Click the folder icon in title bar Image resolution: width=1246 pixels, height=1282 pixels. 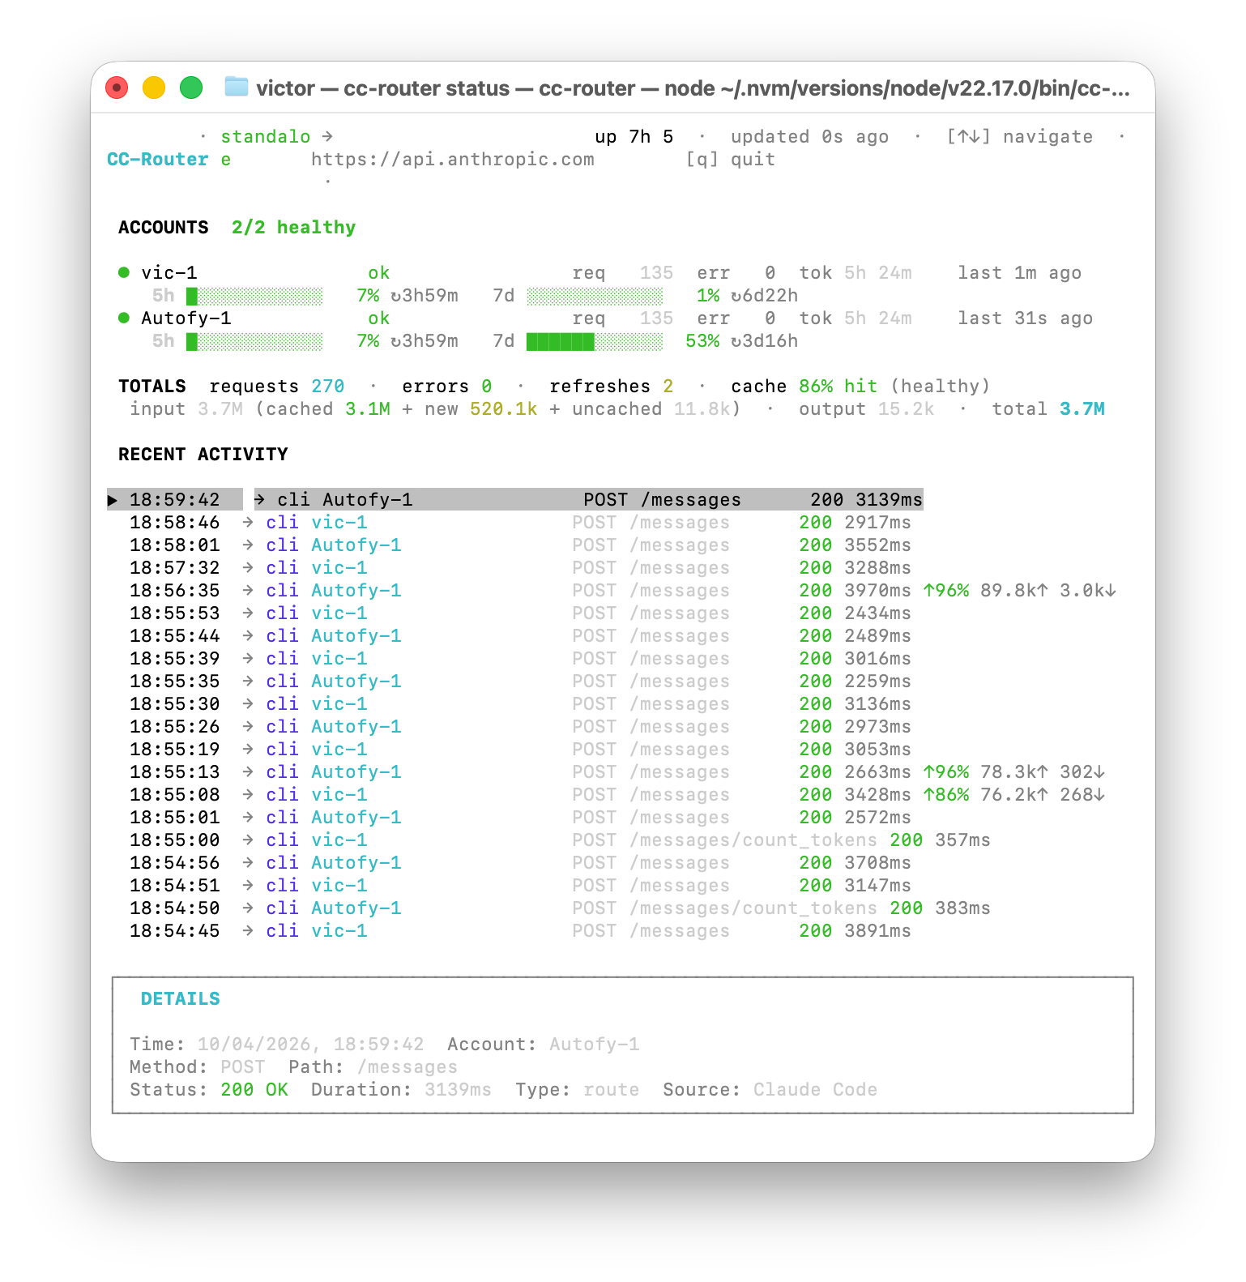click(236, 87)
